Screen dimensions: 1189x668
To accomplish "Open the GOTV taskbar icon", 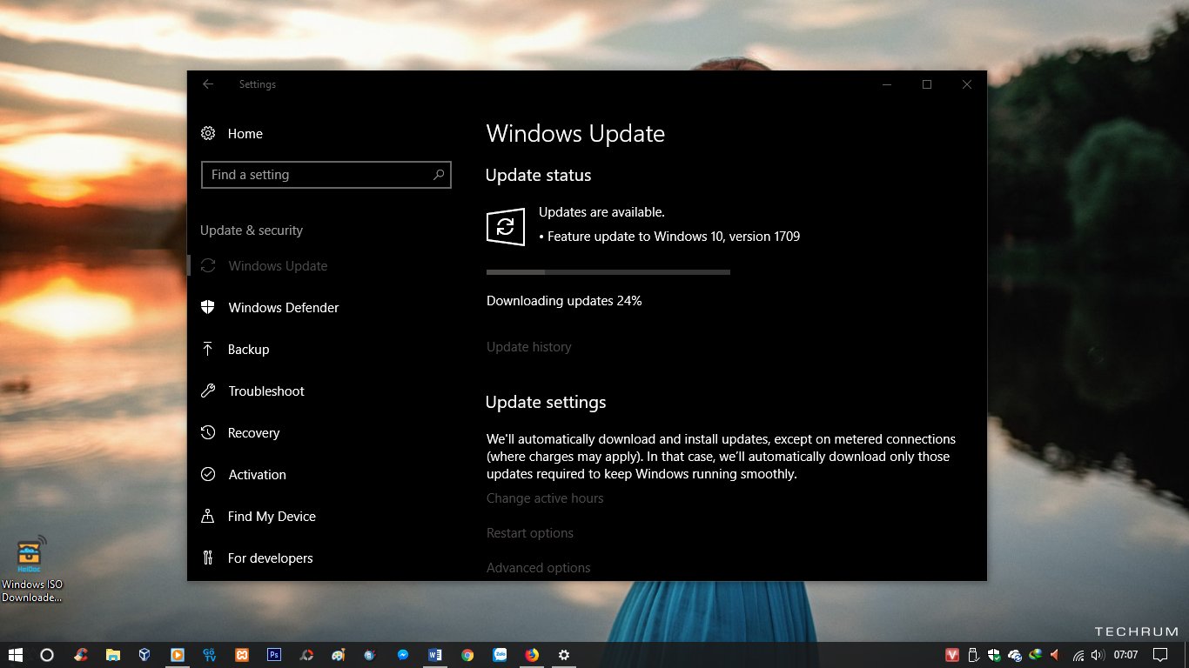I will click(210, 655).
